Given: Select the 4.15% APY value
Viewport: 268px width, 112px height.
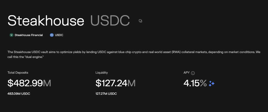Looking at the screenshot, I should (x=195, y=83).
